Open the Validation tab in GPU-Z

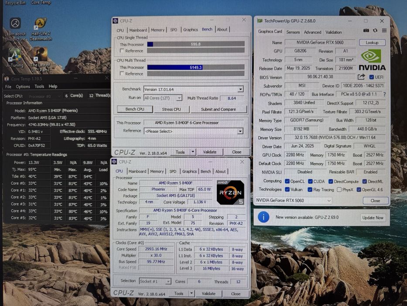334,32
